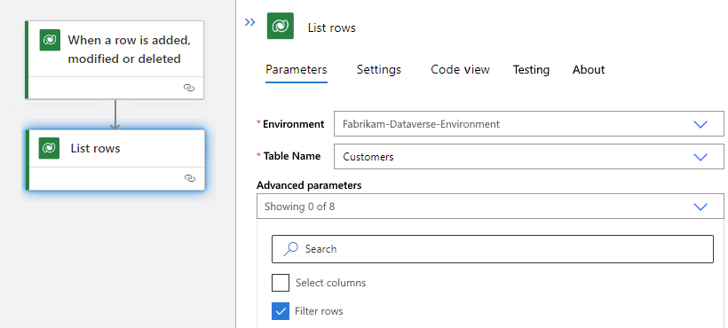Click the 'Advanced parameters' label

(x=309, y=185)
